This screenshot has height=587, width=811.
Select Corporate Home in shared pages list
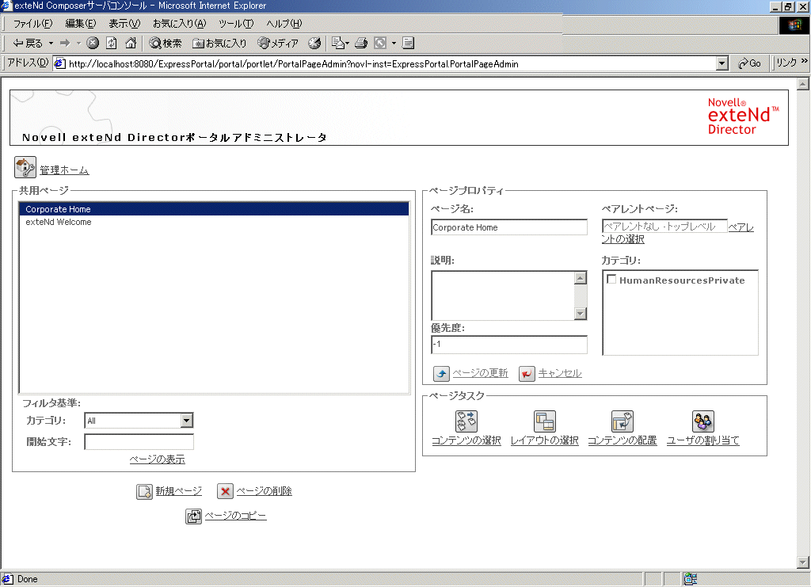[x=214, y=209]
